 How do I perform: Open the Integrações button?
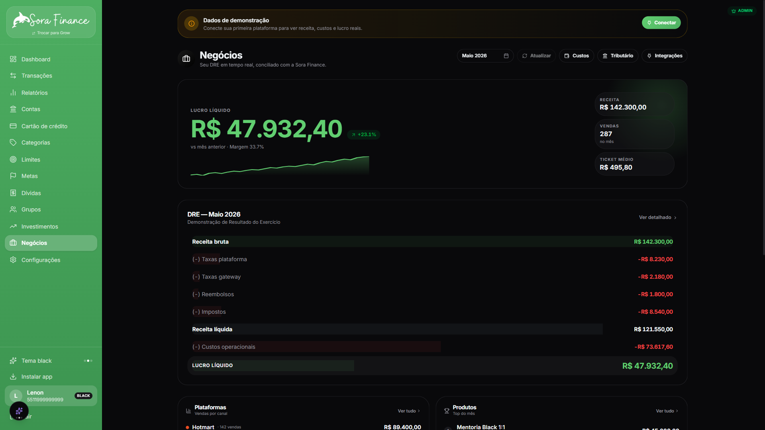[x=664, y=56]
